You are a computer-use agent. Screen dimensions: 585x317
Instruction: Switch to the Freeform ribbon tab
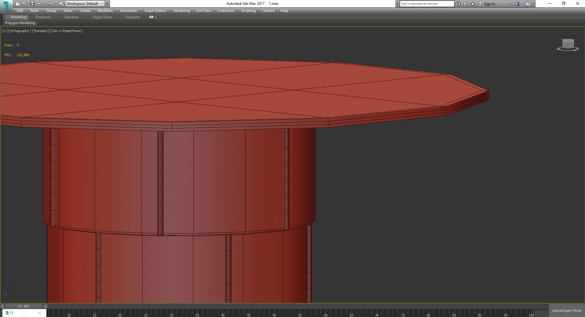click(43, 17)
